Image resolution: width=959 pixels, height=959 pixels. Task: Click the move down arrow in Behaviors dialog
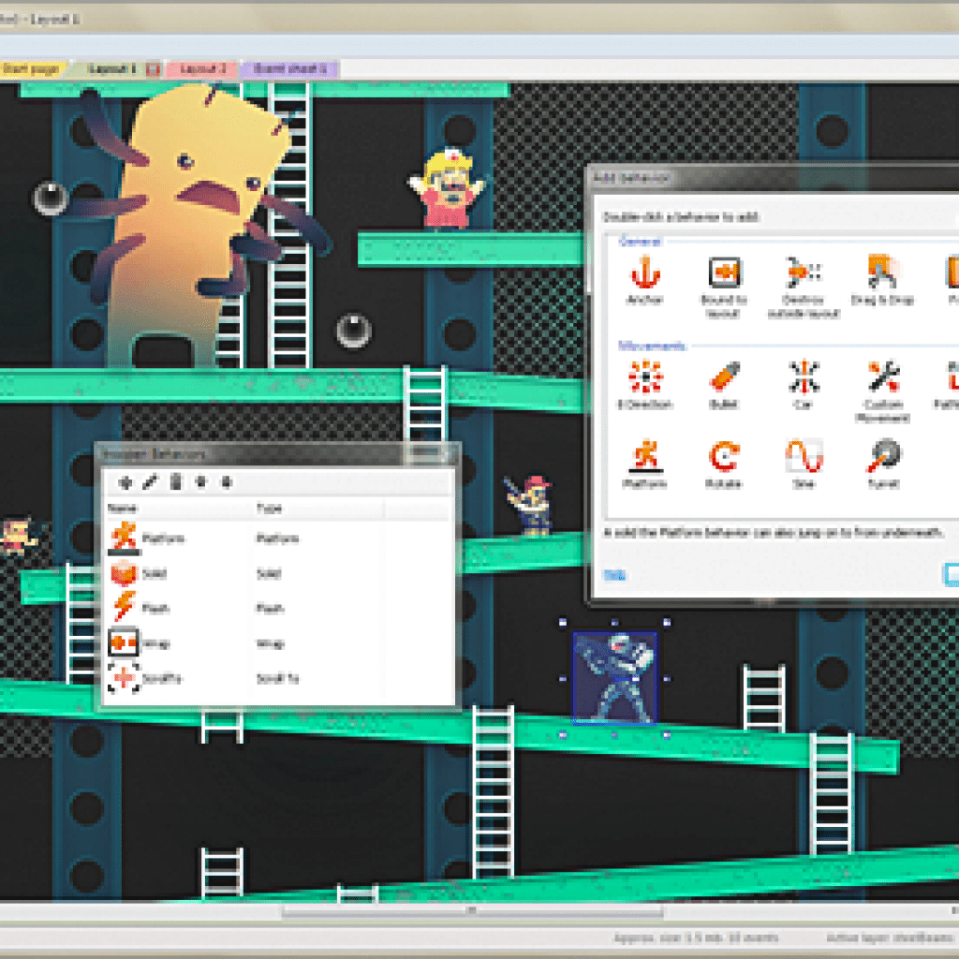tap(227, 482)
